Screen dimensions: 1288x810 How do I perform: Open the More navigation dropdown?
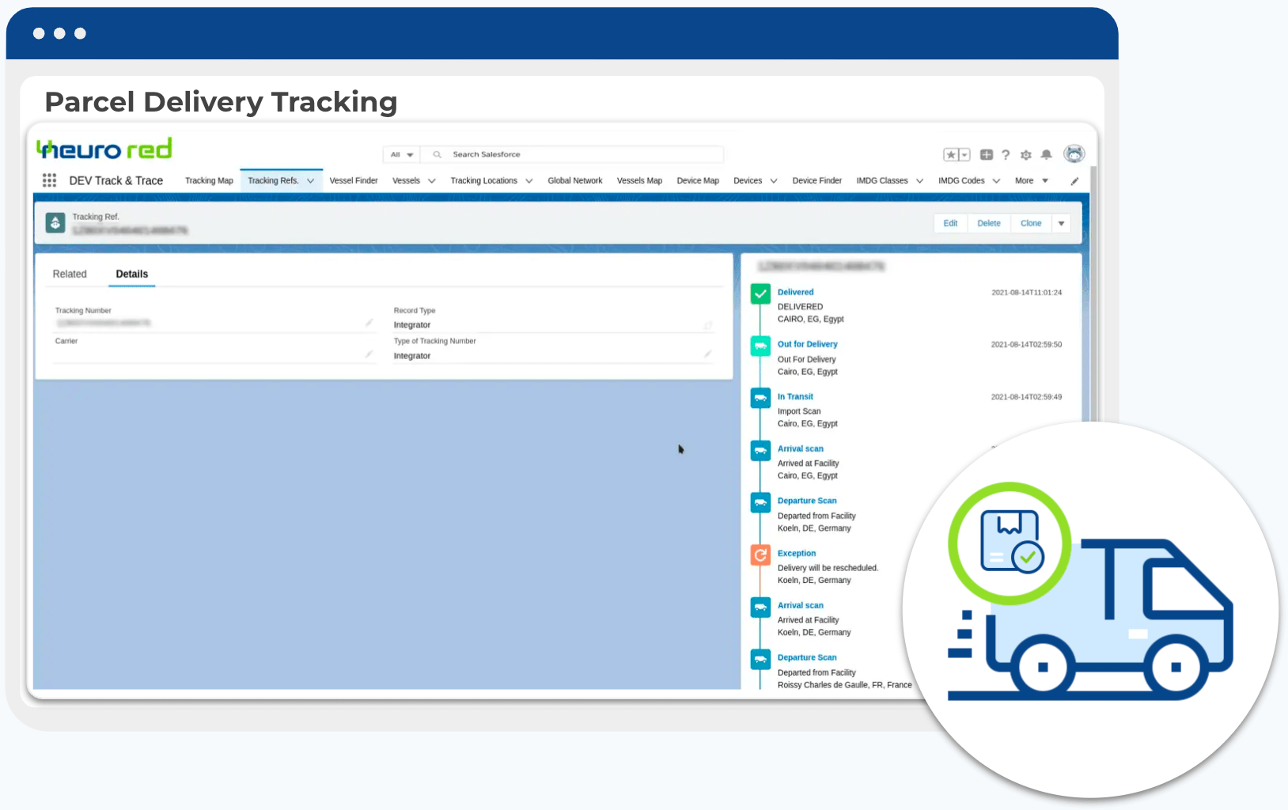point(1031,181)
